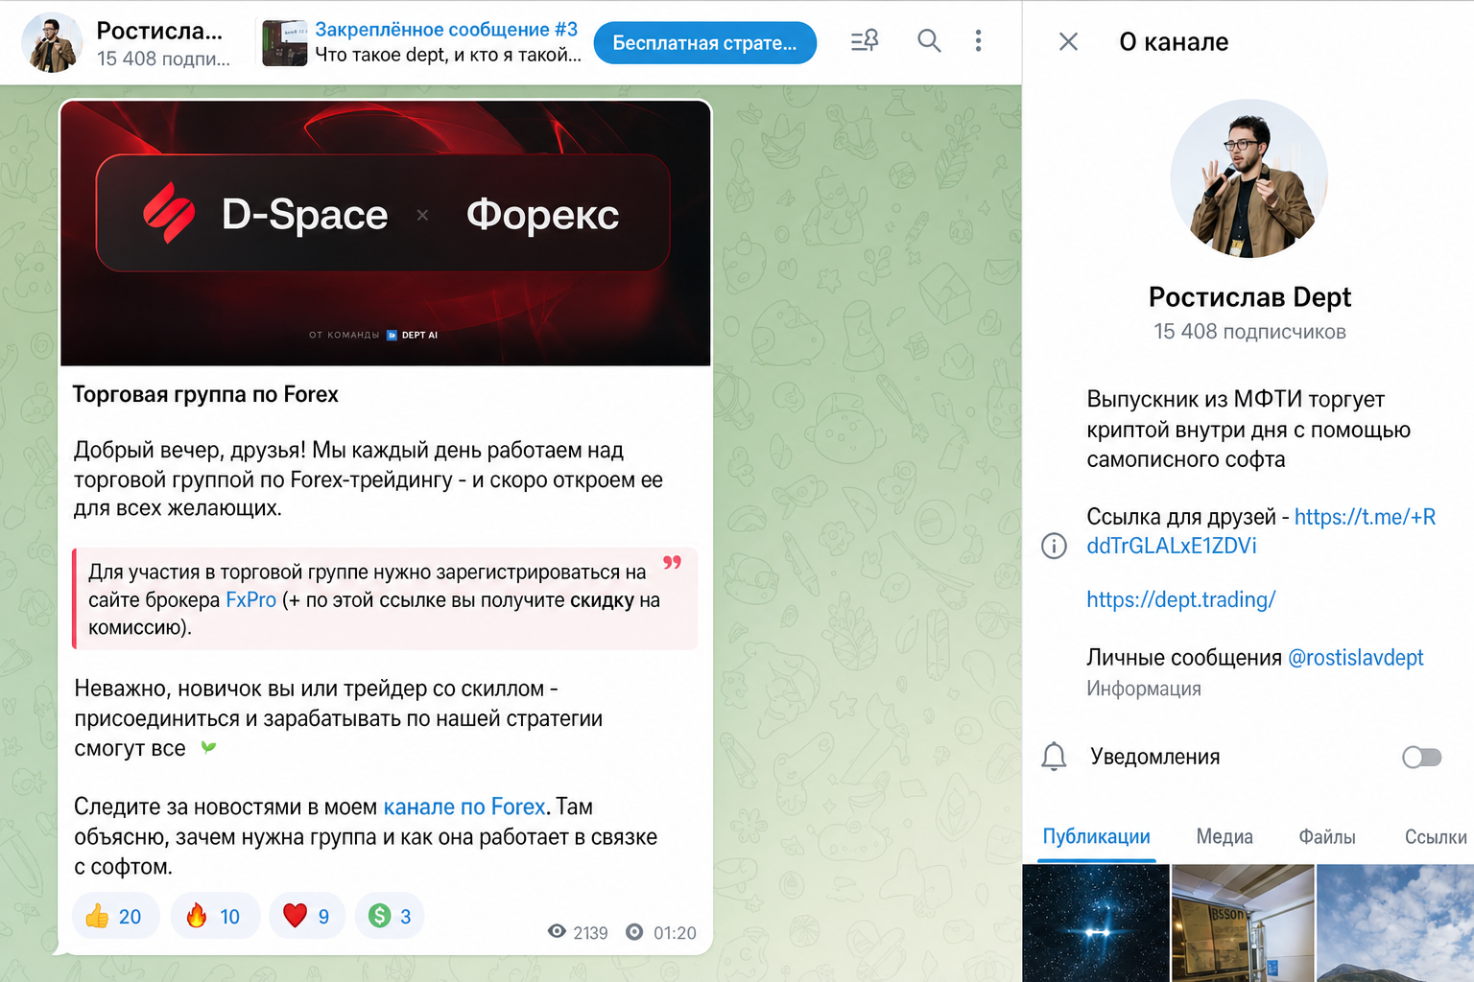Close the channel info panel
Screen dimensions: 1474x982
[1068, 41]
